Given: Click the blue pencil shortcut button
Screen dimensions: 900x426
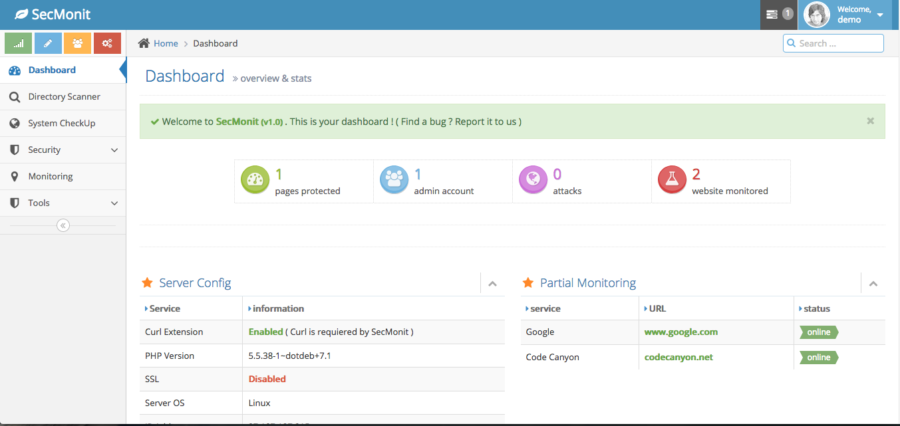Looking at the screenshot, I should coord(48,43).
